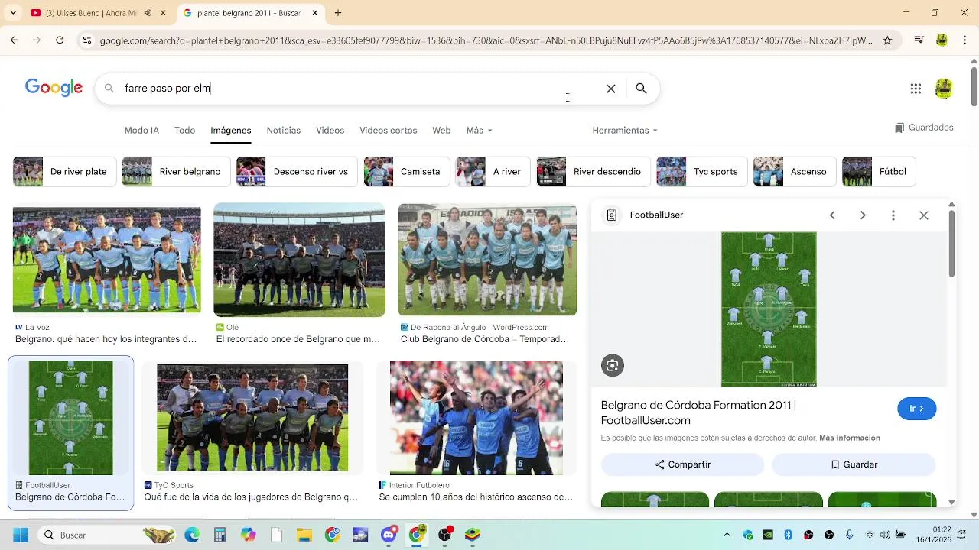
Task: Show hidden system tray icons
Action: click(x=727, y=535)
